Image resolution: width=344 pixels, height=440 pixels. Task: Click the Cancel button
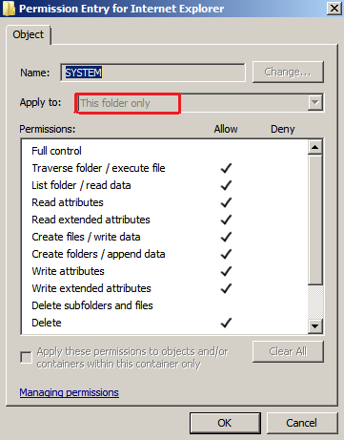(302, 423)
